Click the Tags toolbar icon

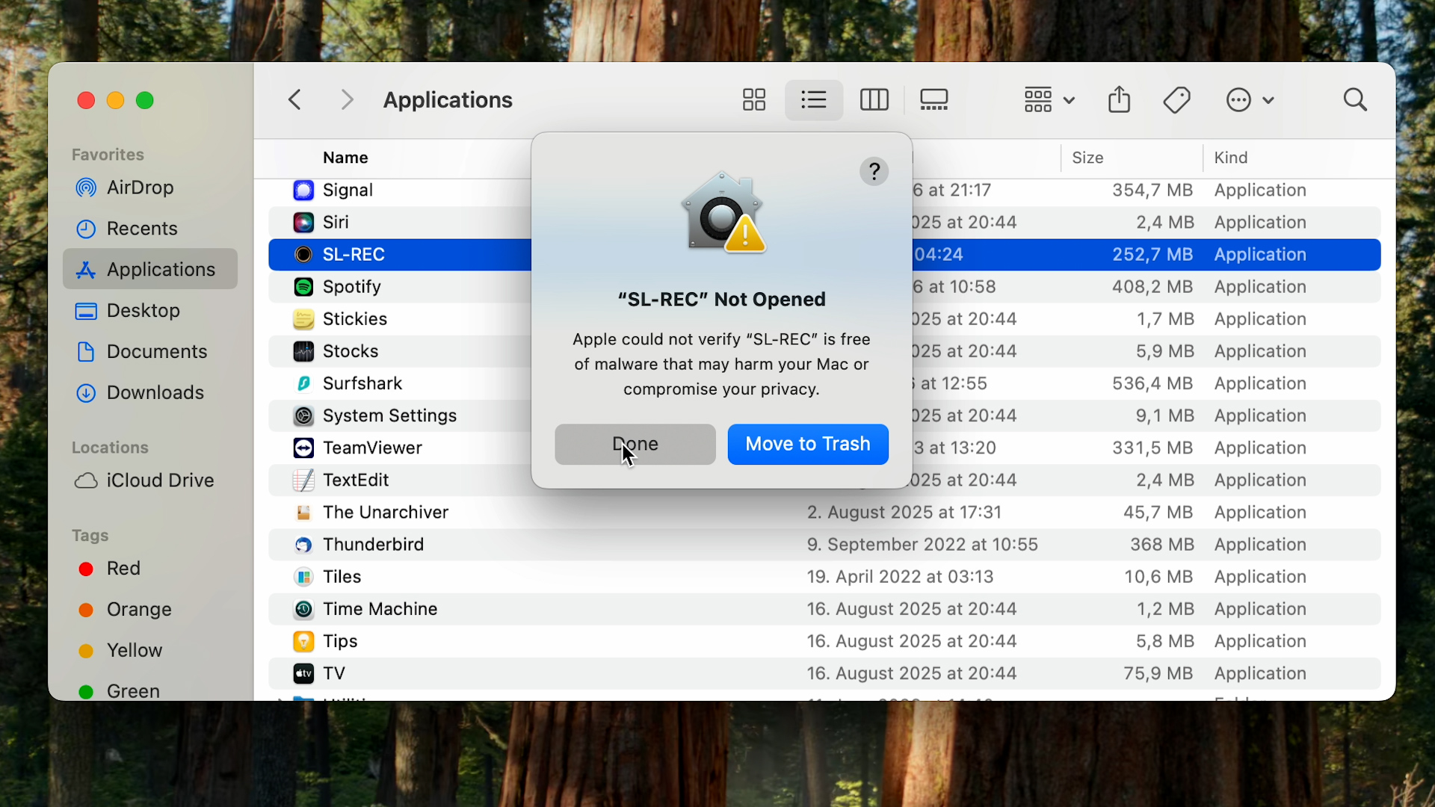coord(1176,99)
